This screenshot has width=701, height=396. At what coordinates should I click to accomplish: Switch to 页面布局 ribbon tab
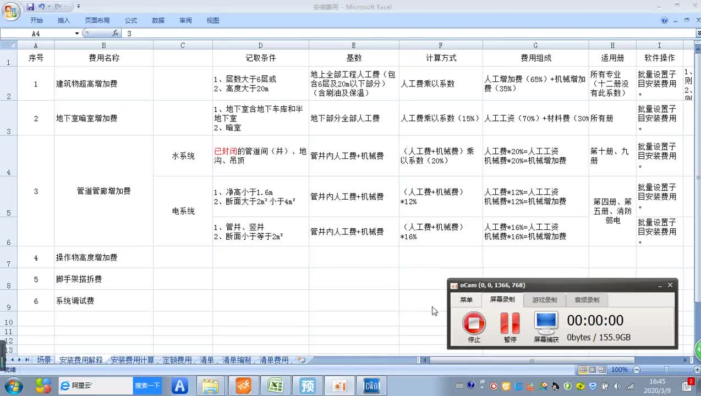tap(97, 20)
